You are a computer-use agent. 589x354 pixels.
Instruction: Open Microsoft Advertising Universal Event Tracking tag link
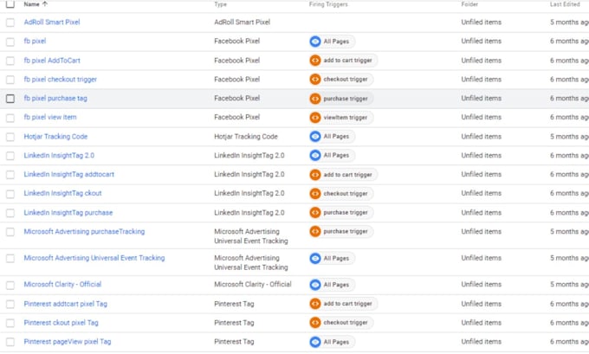(94, 258)
